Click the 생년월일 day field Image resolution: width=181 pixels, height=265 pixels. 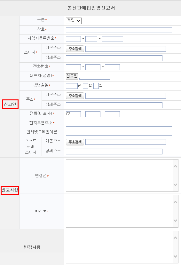point(96,86)
